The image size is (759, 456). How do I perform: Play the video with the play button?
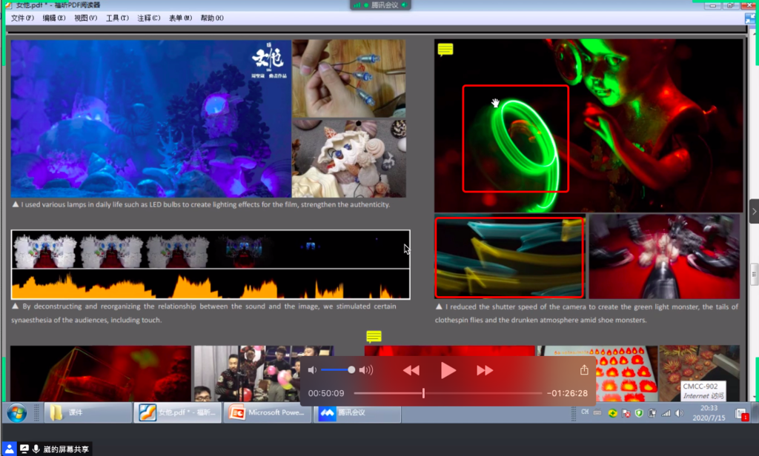point(448,370)
